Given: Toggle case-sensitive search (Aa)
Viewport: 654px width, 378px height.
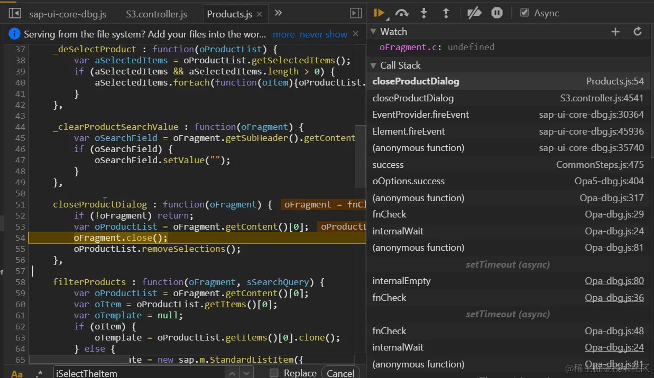Looking at the screenshot, I should (x=17, y=373).
